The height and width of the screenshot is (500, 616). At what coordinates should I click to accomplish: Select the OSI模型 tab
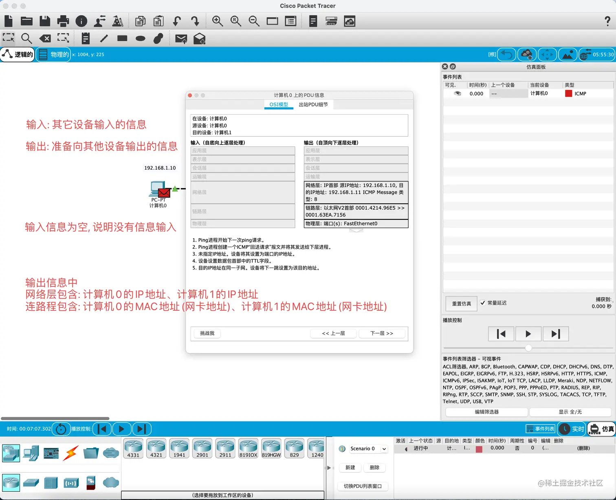point(279,104)
